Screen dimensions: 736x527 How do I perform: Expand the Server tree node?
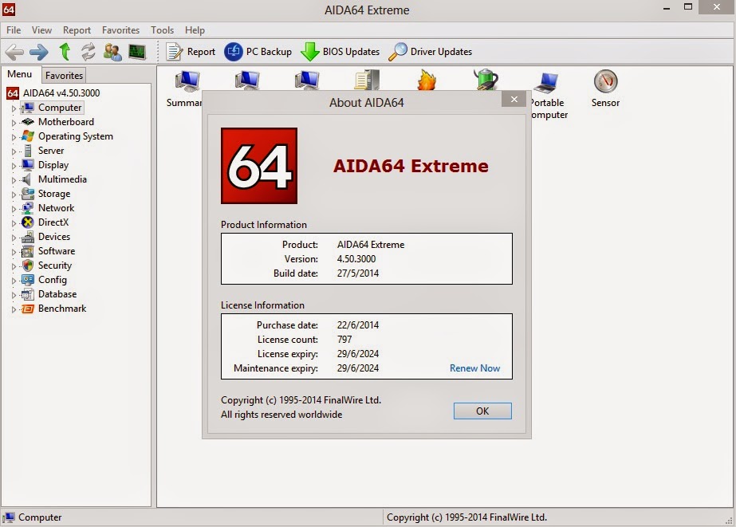coord(14,151)
